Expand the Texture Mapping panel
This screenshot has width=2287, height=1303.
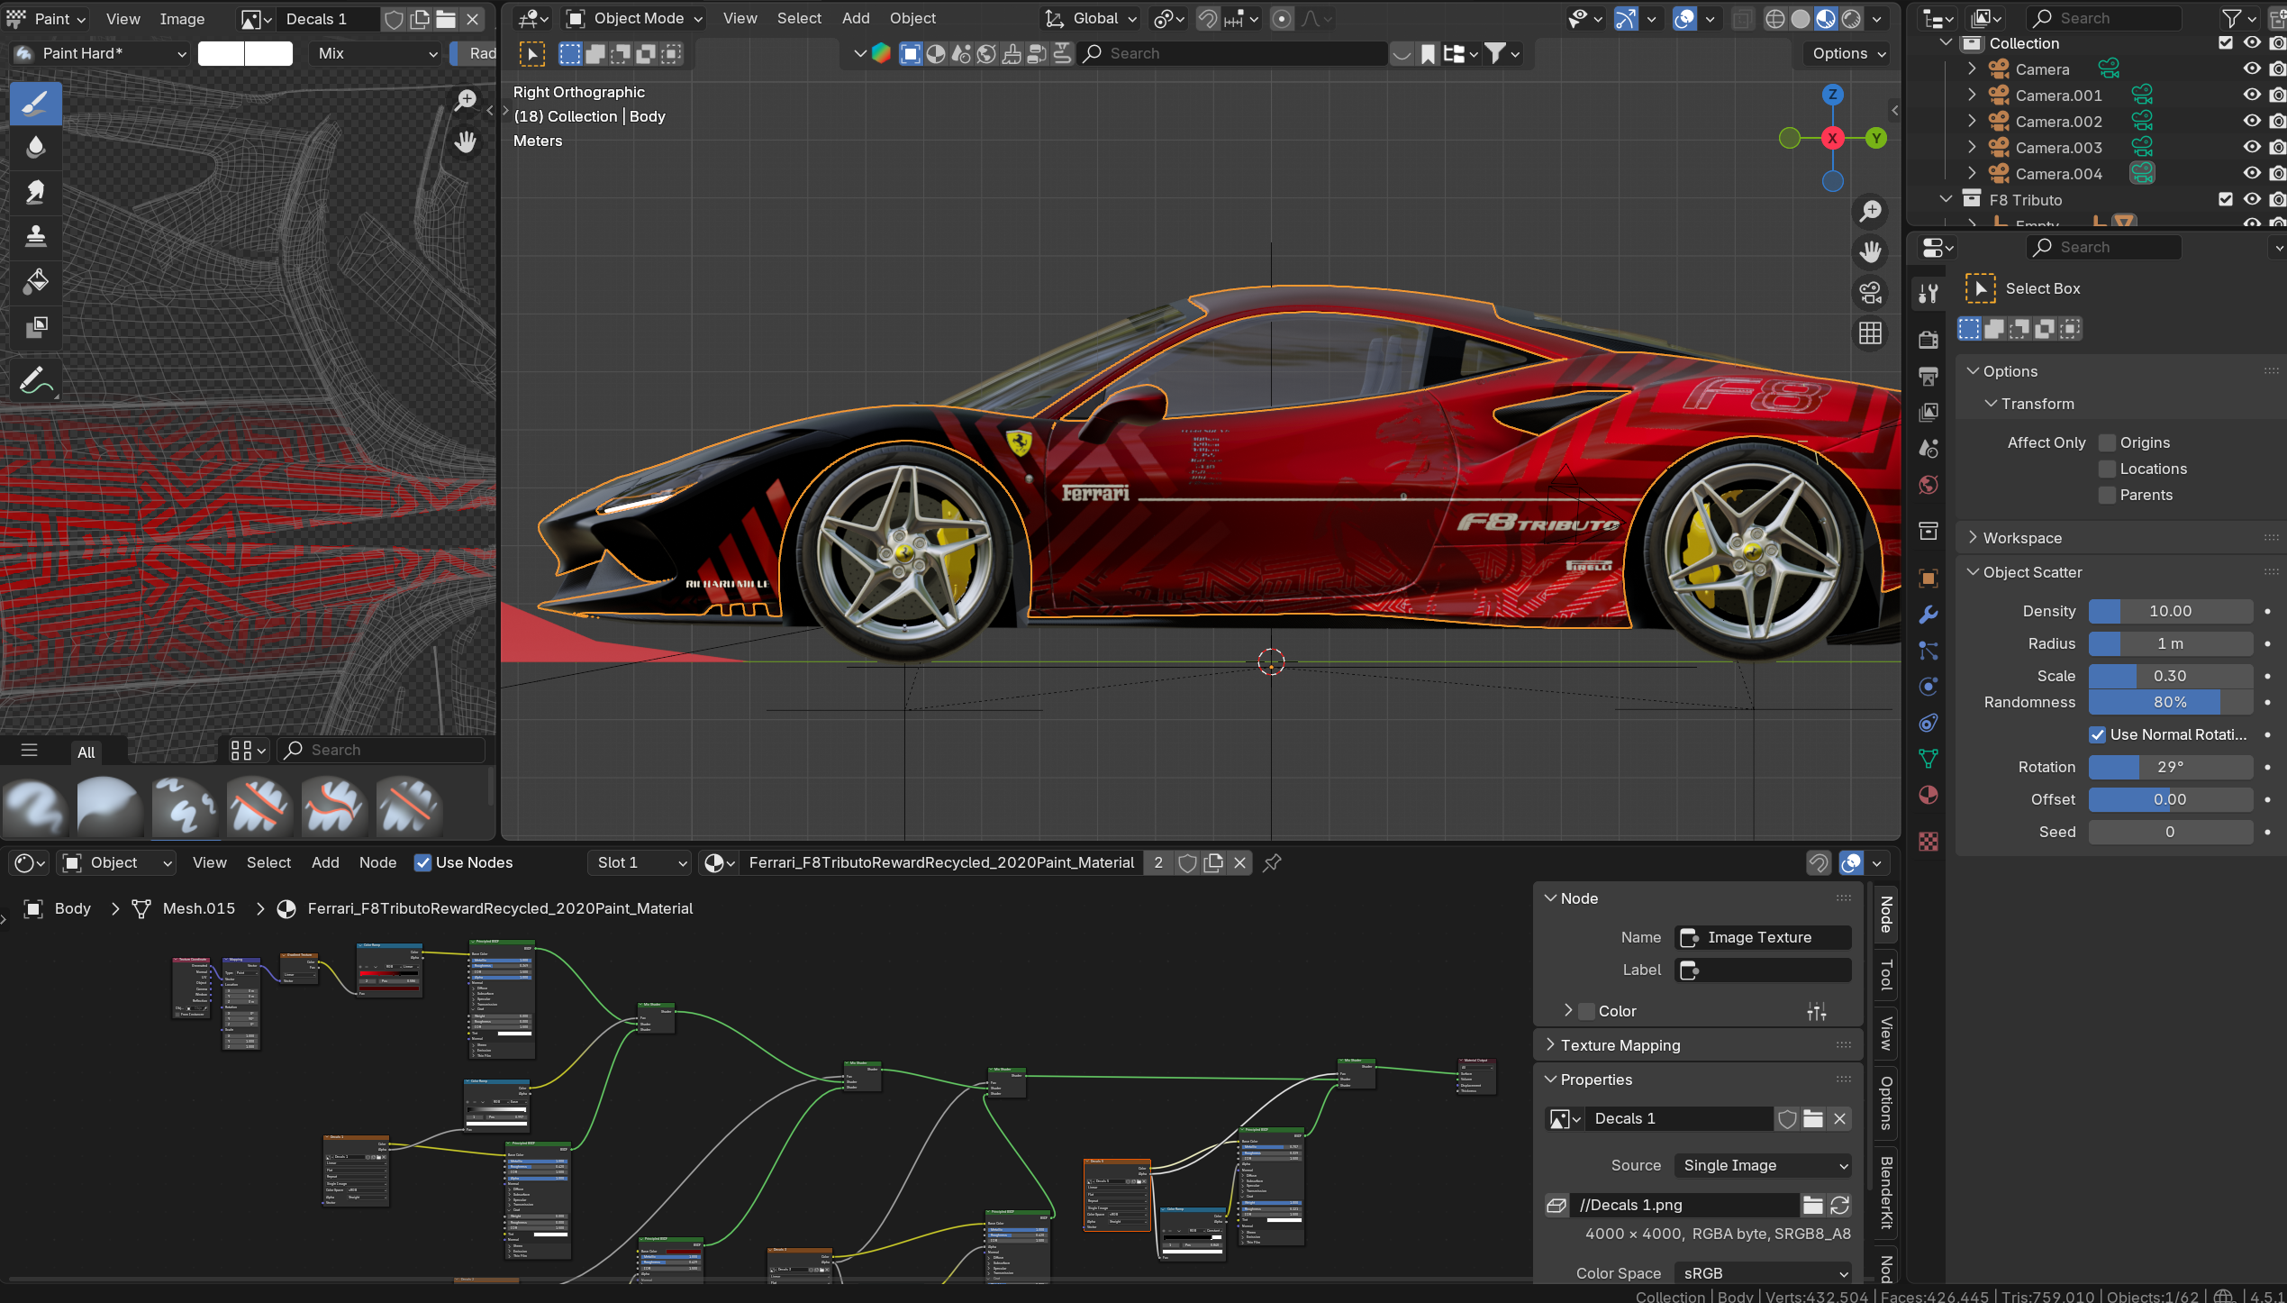pos(1620,1045)
